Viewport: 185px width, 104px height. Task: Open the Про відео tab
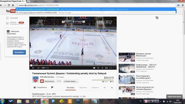71,88
